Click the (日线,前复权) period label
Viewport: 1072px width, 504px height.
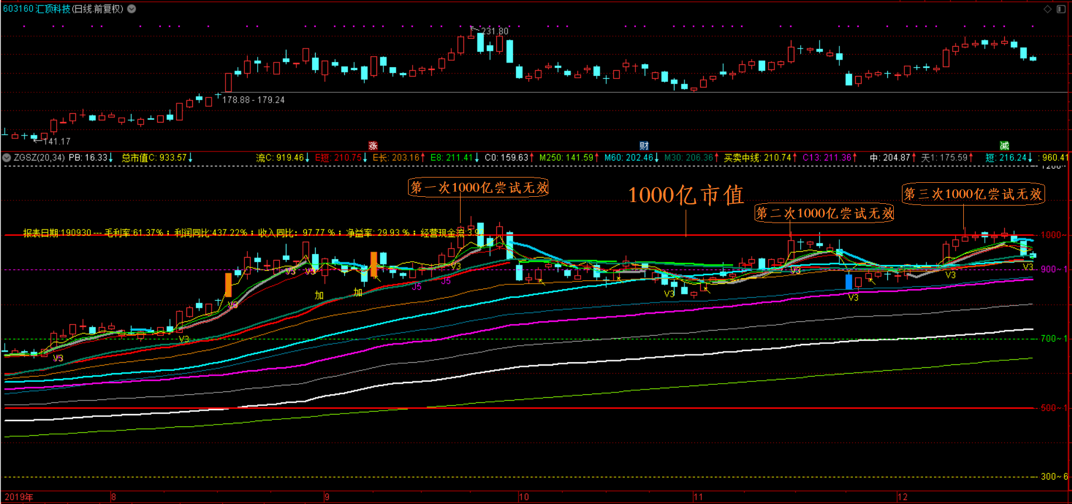(x=98, y=9)
